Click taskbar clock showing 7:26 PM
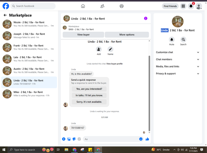Image resolution: width=207 pixels, height=153 pixels. pos(193,150)
